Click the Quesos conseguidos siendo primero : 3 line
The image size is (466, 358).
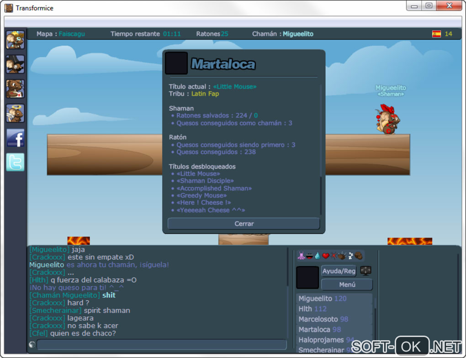pos(236,145)
